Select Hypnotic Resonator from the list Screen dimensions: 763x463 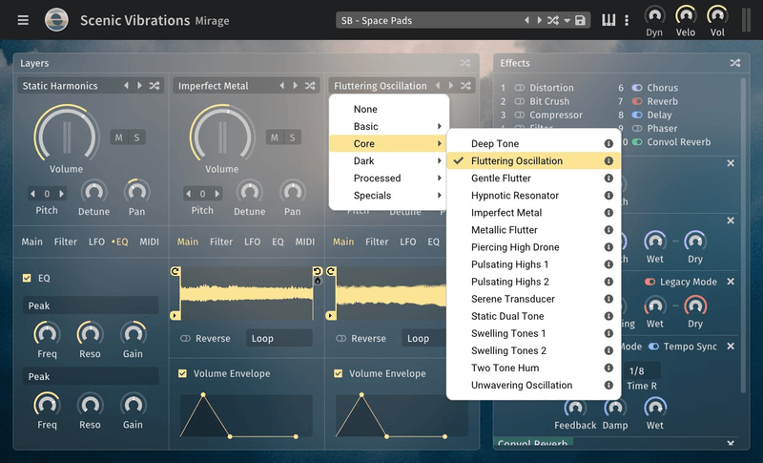coord(514,196)
